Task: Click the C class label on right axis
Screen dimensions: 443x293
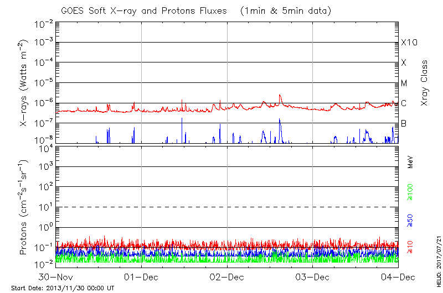Action: pos(404,103)
